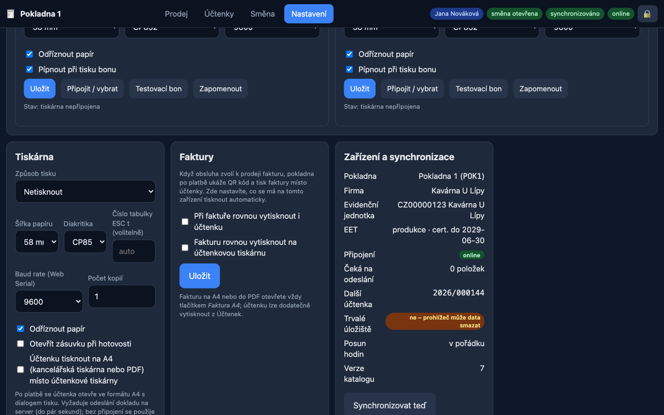664x415 pixels.
Task: Enable Účtenku tisknout na A4 checkbox
Action: [20, 369]
